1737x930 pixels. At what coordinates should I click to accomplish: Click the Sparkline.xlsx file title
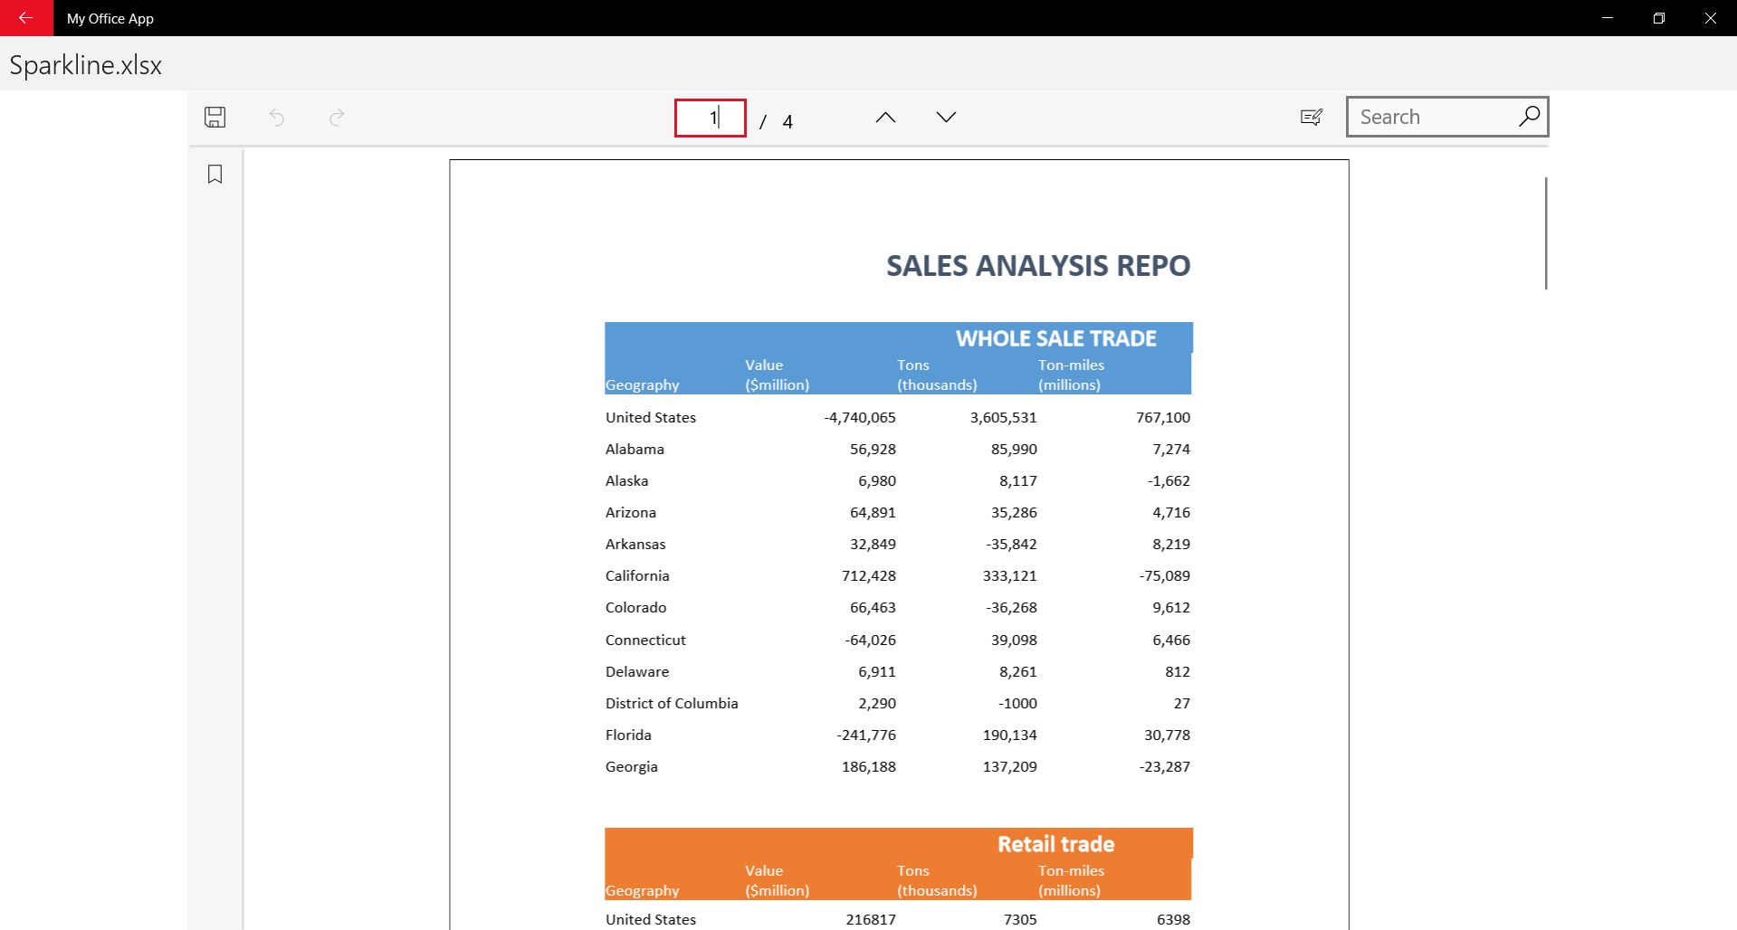tap(86, 65)
